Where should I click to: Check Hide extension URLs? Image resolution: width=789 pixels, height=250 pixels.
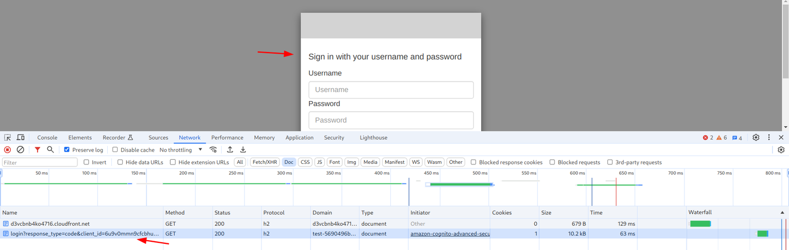point(173,162)
